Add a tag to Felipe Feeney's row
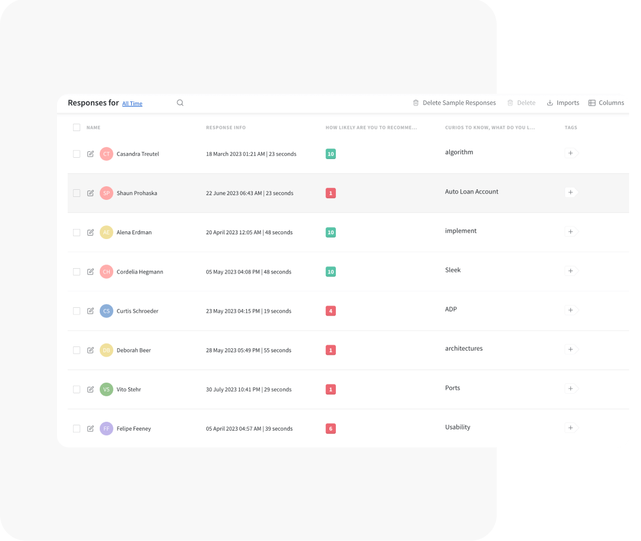The width and height of the screenshot is (641, 541). 571,428
